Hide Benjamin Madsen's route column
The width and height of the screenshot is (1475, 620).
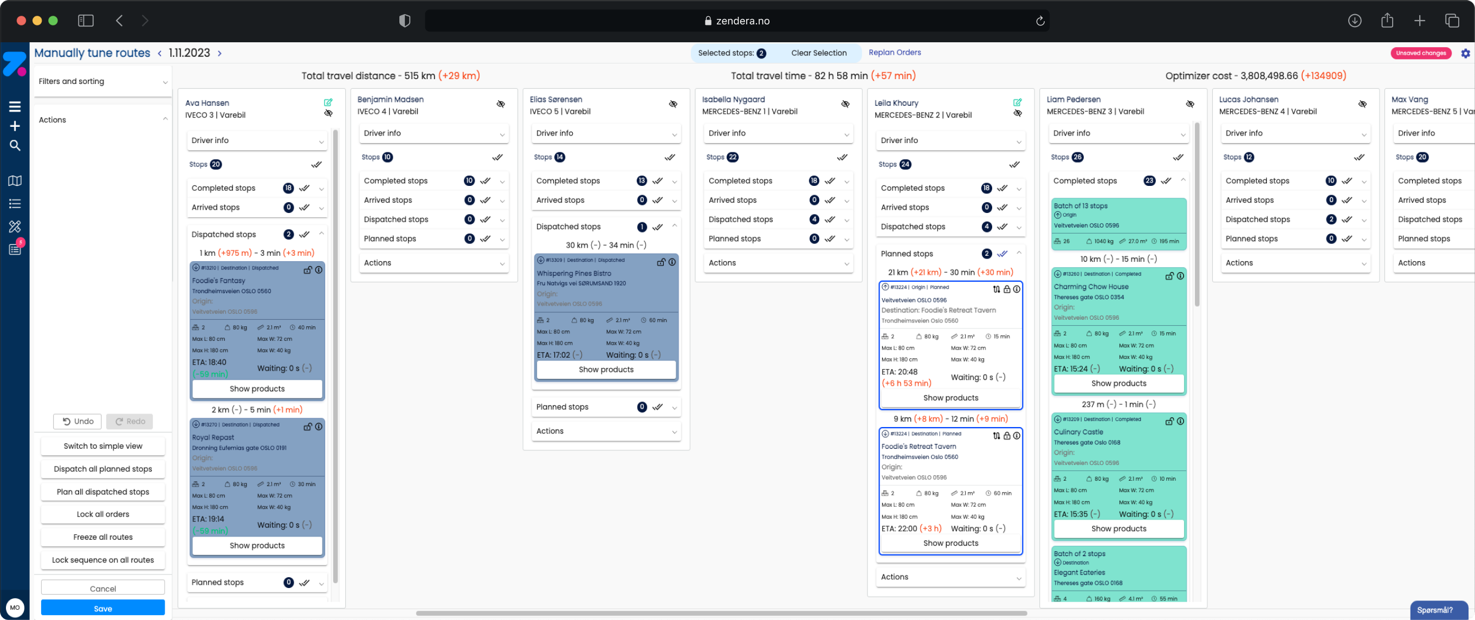[501, 104]
